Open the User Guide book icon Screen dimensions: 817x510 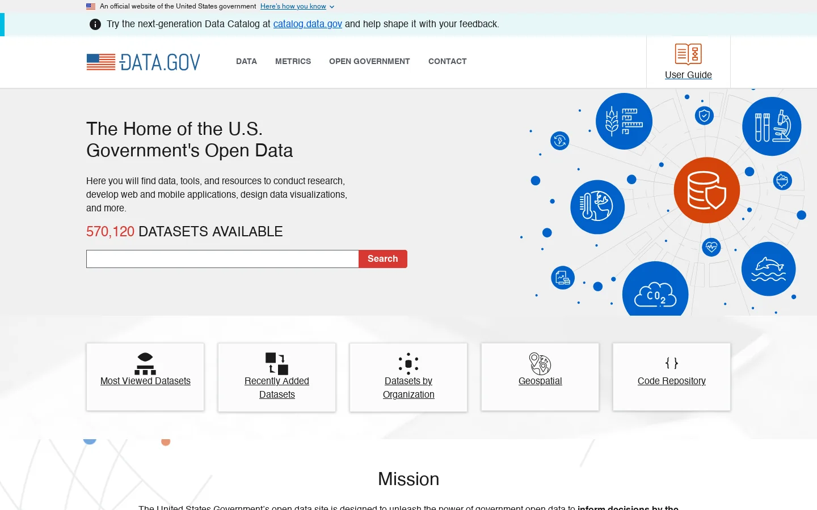click(x=688, y=54)
